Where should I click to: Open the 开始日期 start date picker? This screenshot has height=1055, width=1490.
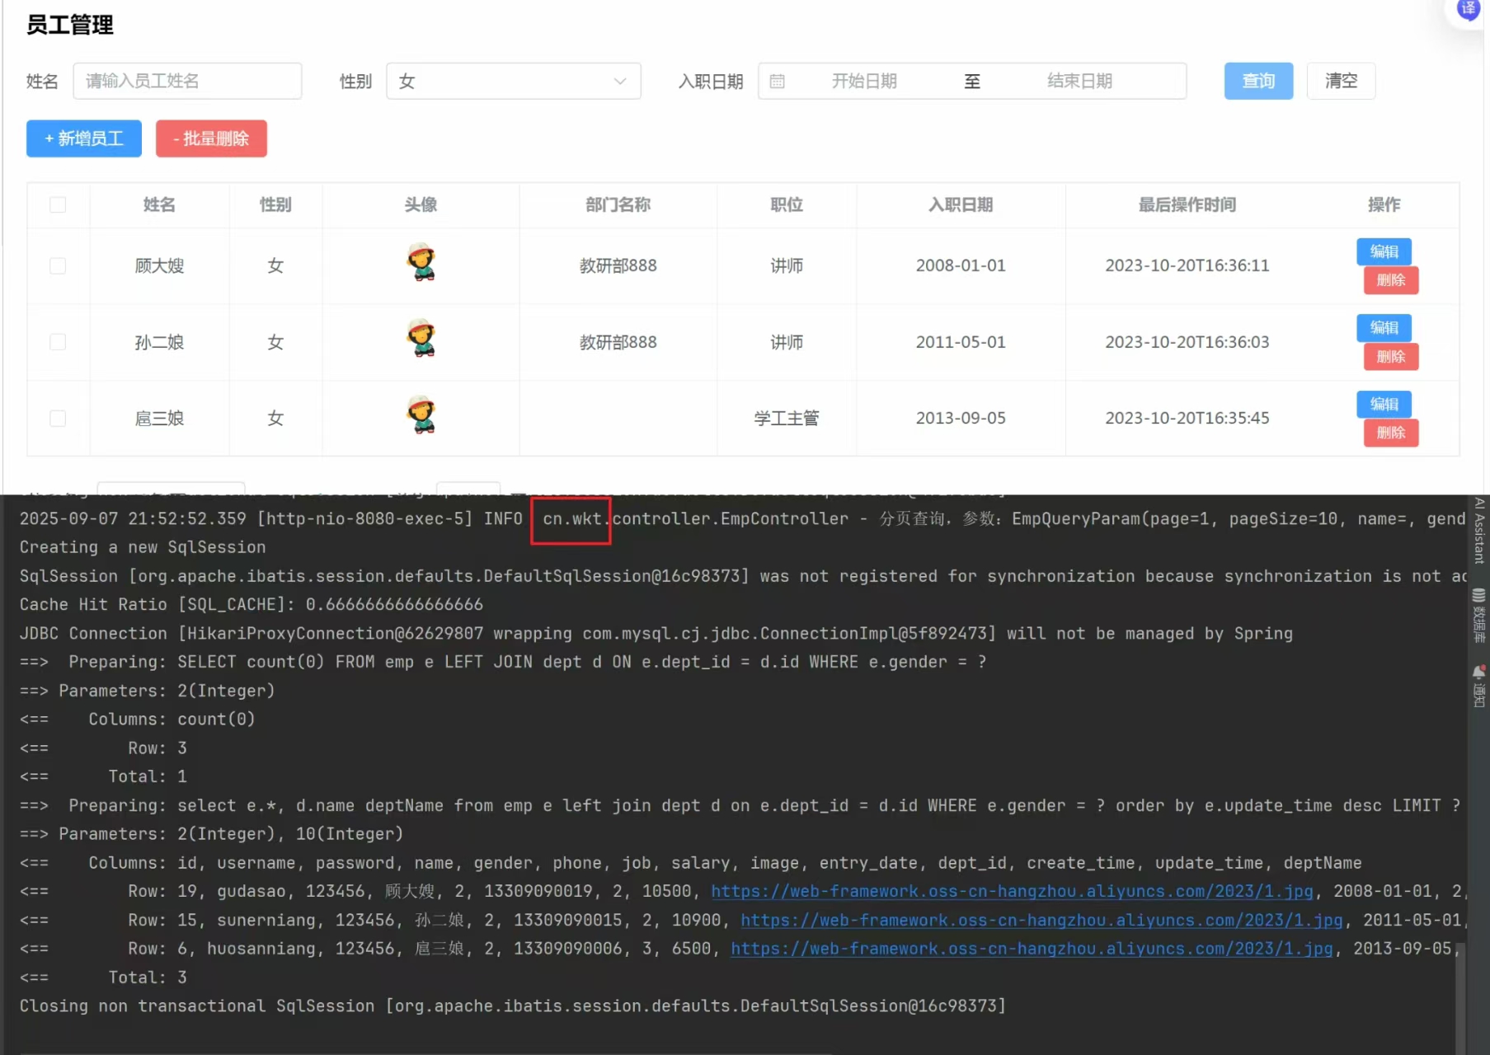[863, 82]
